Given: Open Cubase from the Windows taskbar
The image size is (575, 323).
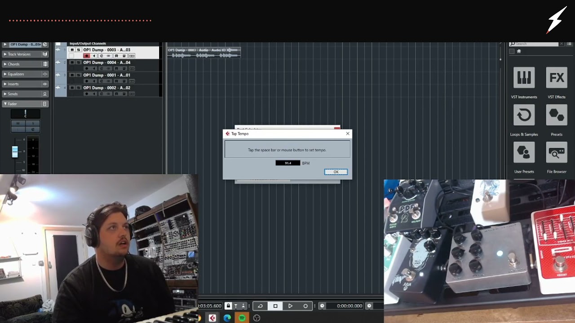Looking at the screenshot, I should 212,318.
